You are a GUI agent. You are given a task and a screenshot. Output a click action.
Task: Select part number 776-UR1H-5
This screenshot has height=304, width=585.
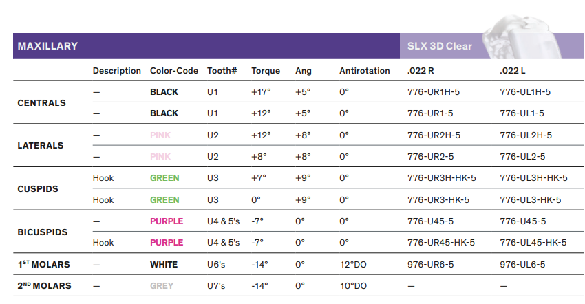[434, 91]
